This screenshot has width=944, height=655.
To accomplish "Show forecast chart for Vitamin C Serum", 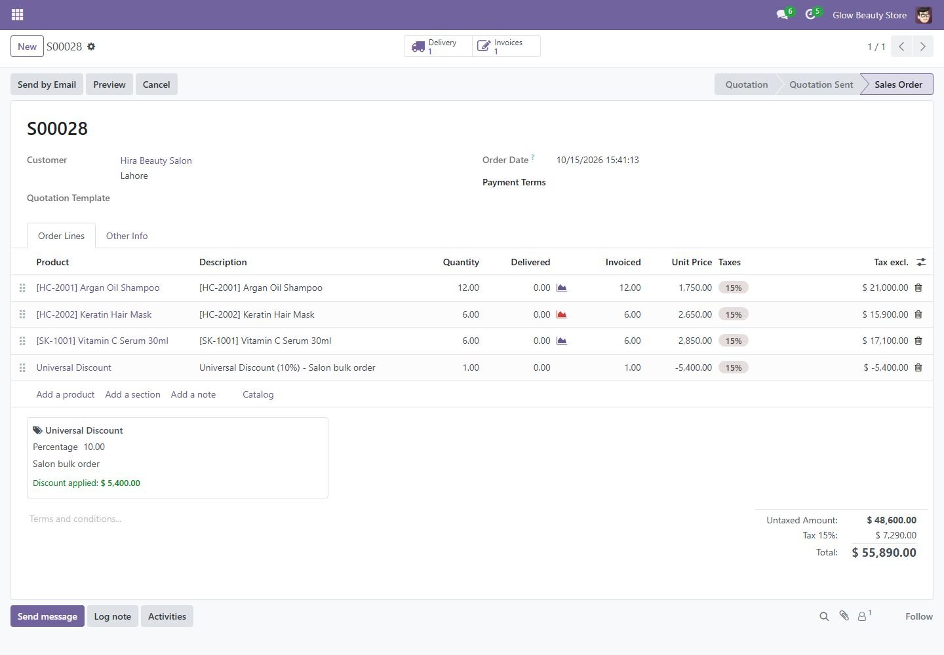I will point(561,341).
